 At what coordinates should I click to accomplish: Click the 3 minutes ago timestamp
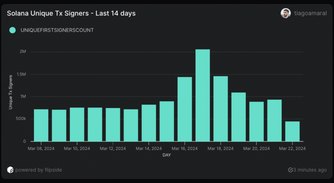click(310, 170)
